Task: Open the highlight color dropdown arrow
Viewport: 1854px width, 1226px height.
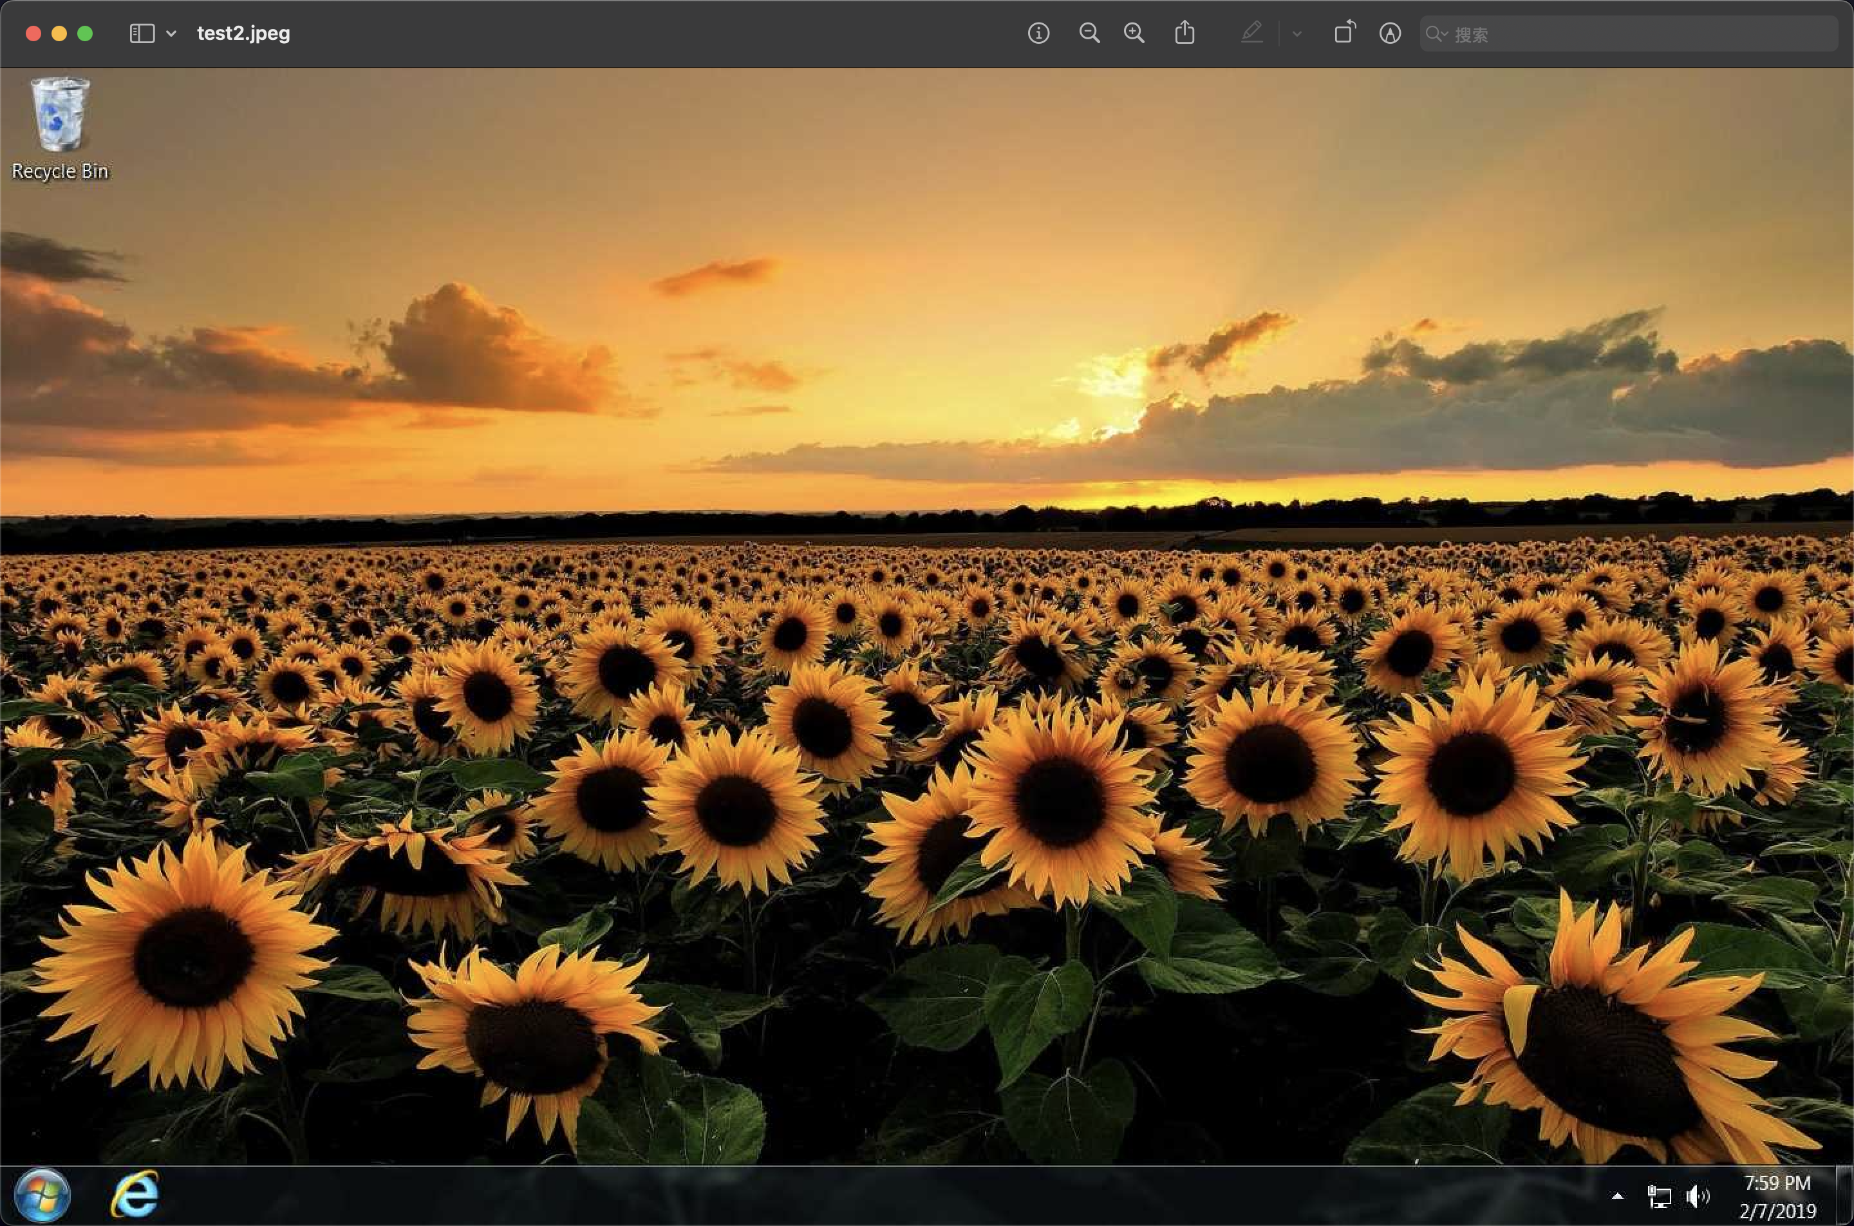Action: tap(1297, 33)
